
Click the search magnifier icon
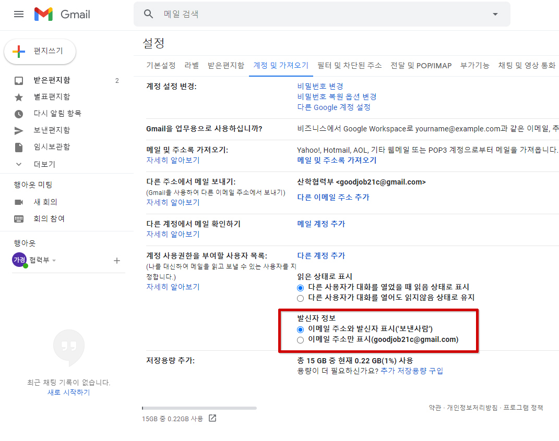click(x=148, y=14)
